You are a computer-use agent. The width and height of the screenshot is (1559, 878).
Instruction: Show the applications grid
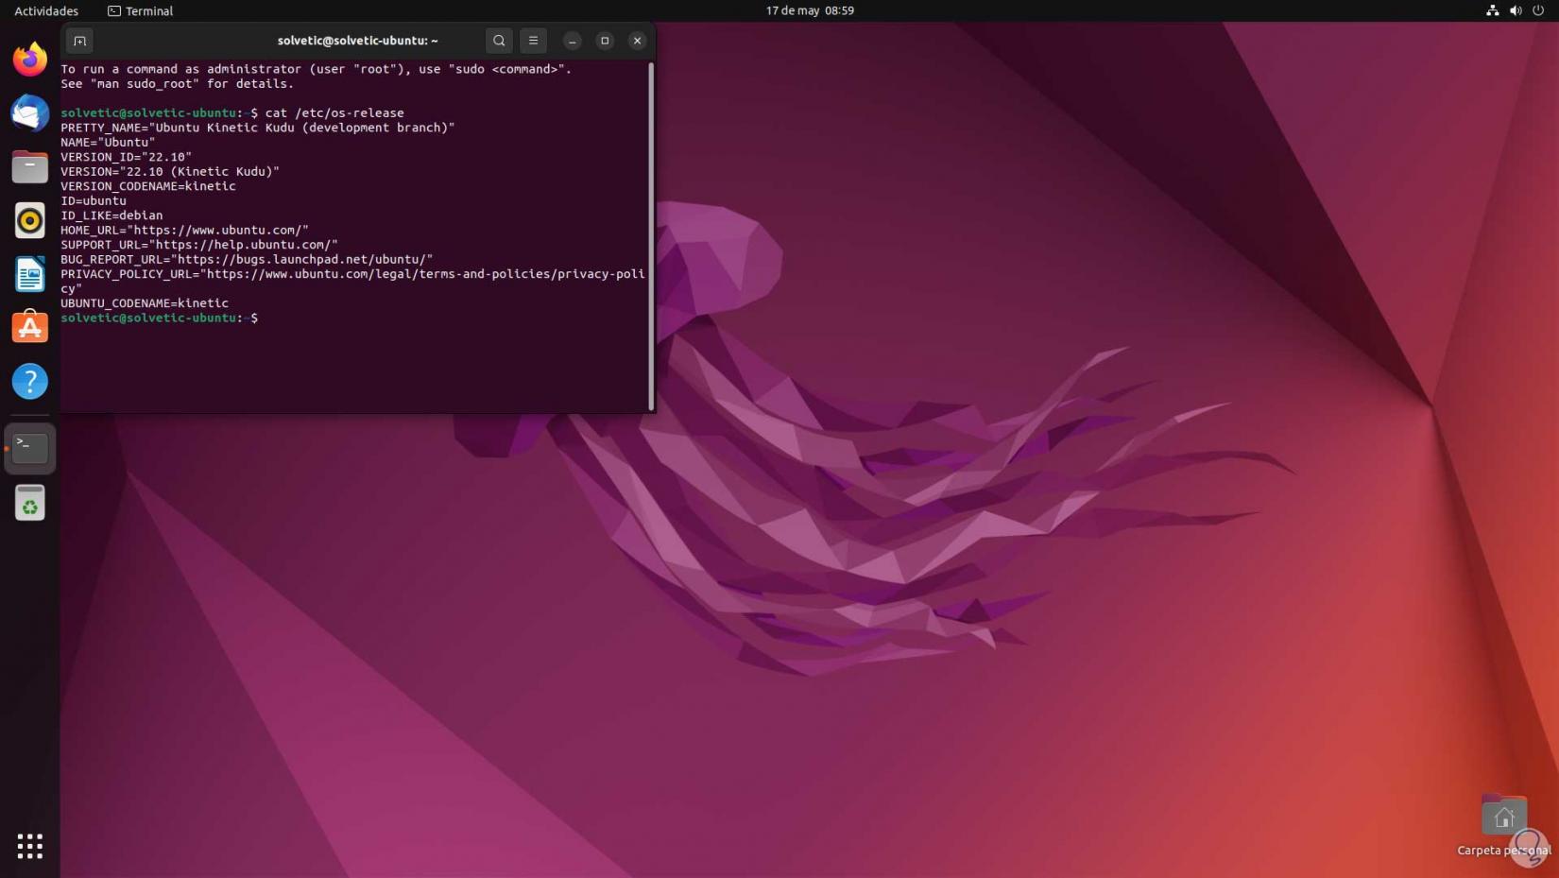[30, 846]
